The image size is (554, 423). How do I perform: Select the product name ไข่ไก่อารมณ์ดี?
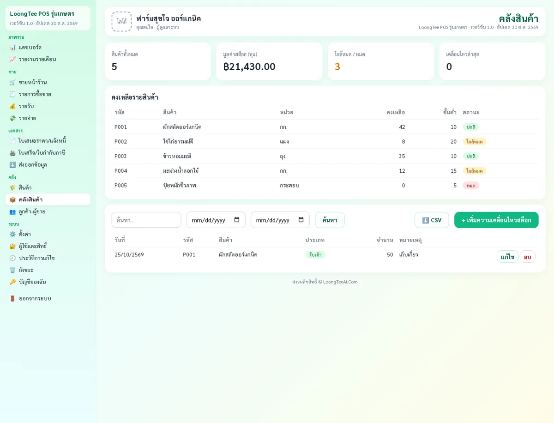(x=178, y=141)
